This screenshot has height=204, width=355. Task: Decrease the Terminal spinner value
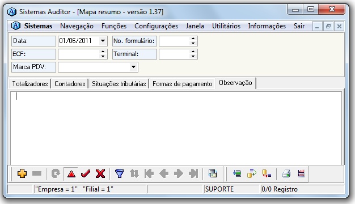click(193, 56)
